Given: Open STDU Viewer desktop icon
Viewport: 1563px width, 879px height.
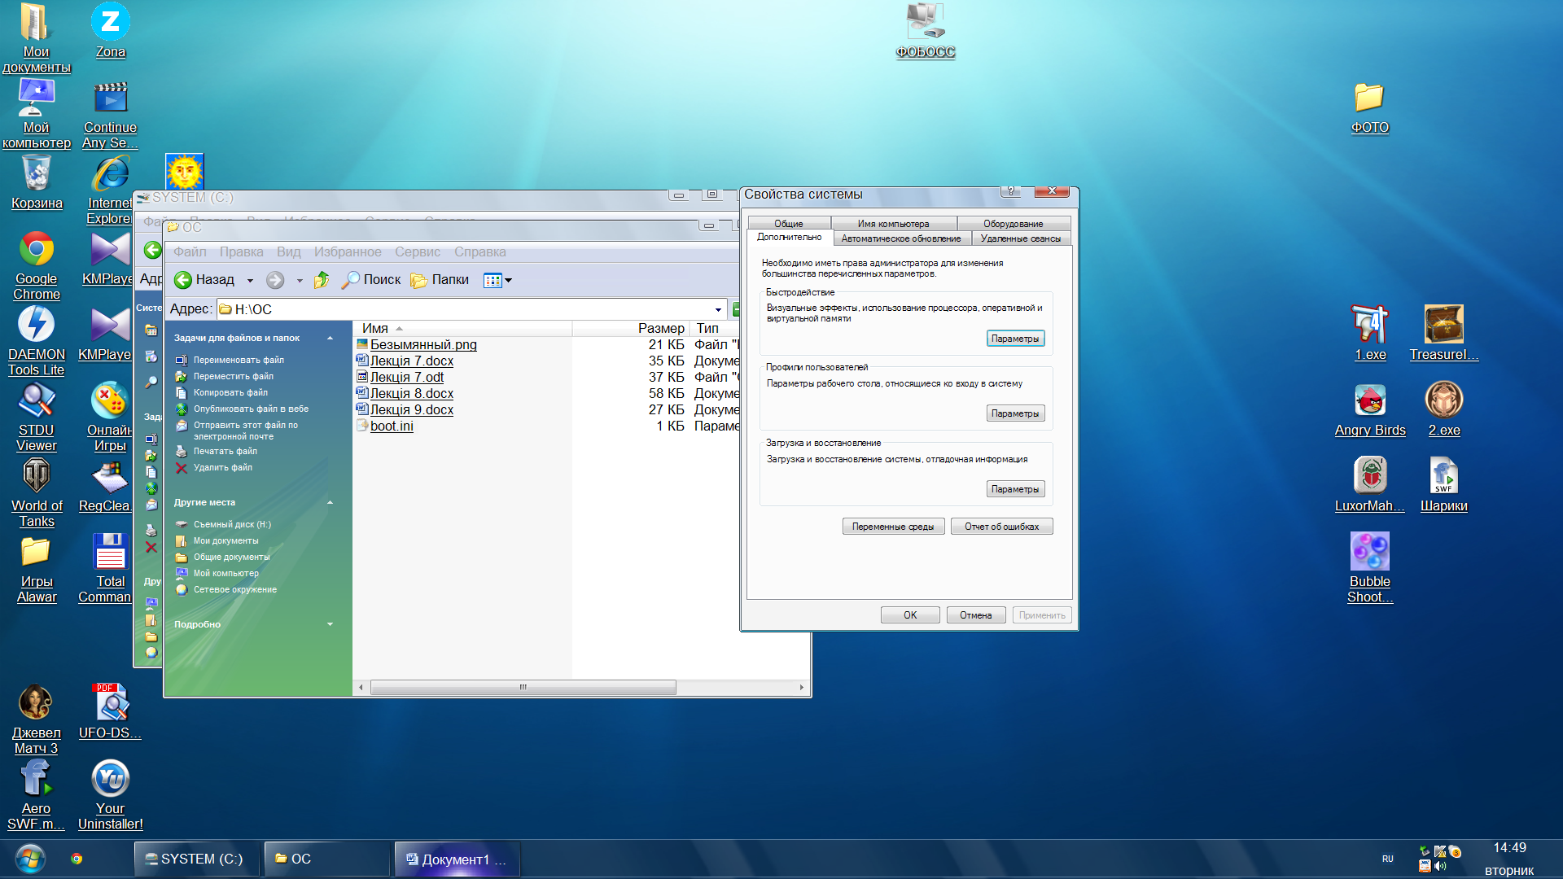Looking at the screenshot, I should point(37,417).
